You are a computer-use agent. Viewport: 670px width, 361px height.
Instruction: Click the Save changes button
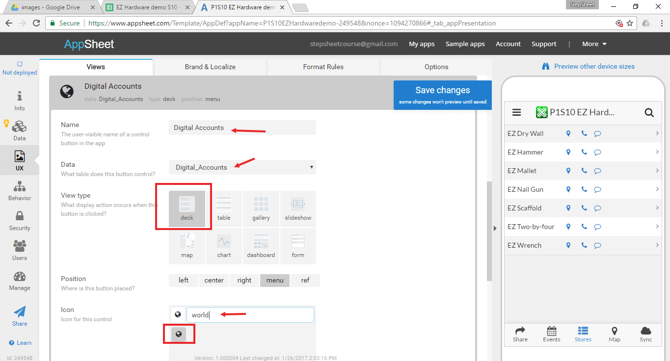pos(442,95)
